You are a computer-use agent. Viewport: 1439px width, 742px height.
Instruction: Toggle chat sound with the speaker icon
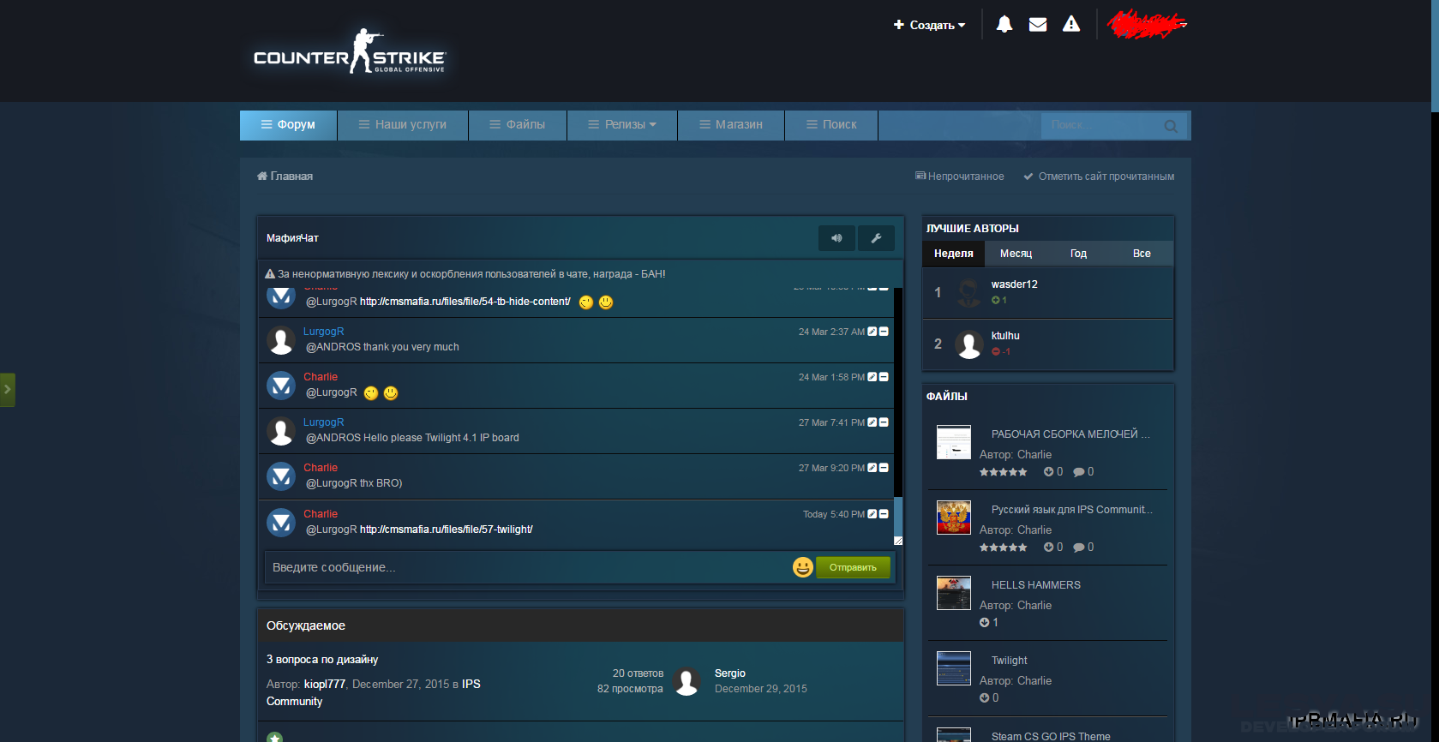click(836, 238)
